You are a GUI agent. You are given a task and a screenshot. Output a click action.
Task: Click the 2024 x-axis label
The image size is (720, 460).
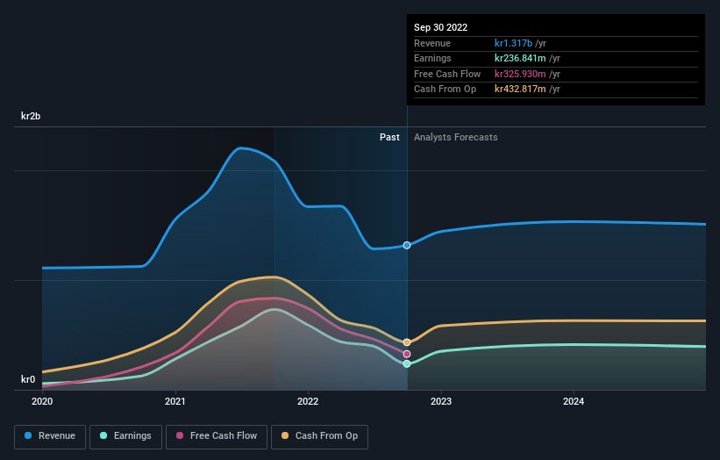[x=574, y=402]
